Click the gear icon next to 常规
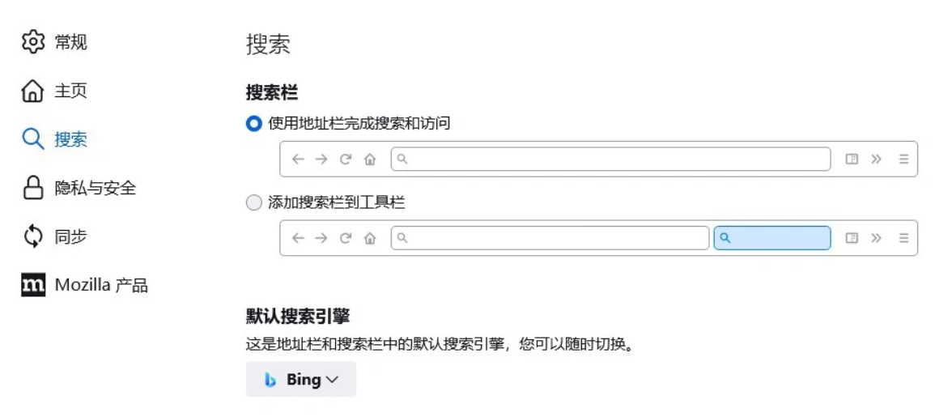Image resolution: width=935 pixels, height=417 pixels. pos(32,42)
